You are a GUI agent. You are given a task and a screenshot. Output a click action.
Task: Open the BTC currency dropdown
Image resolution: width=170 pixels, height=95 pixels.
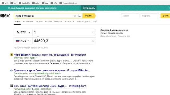23,32
